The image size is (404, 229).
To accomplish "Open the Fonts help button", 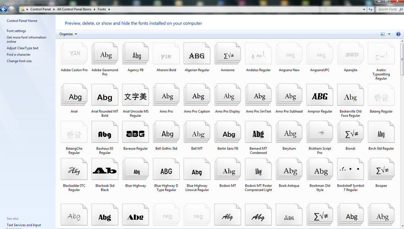I will [398, 34].
